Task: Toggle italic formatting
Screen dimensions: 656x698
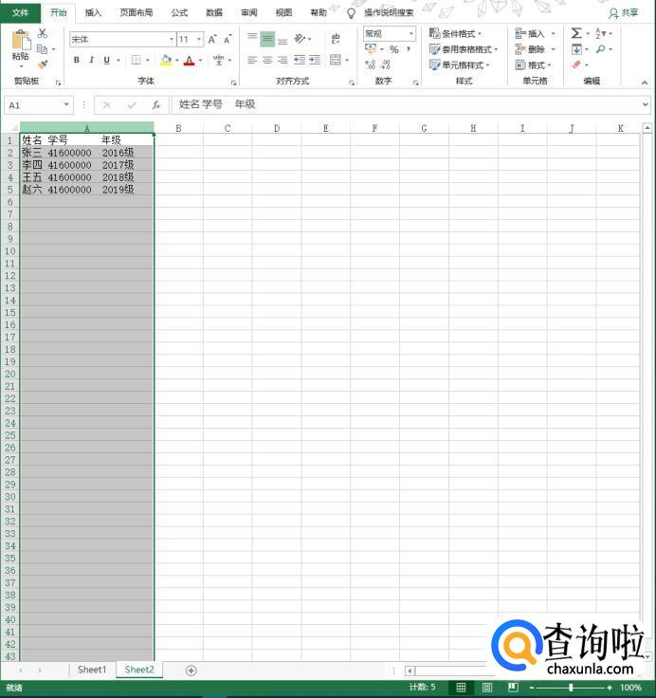Action: click(x=91, y=60)
